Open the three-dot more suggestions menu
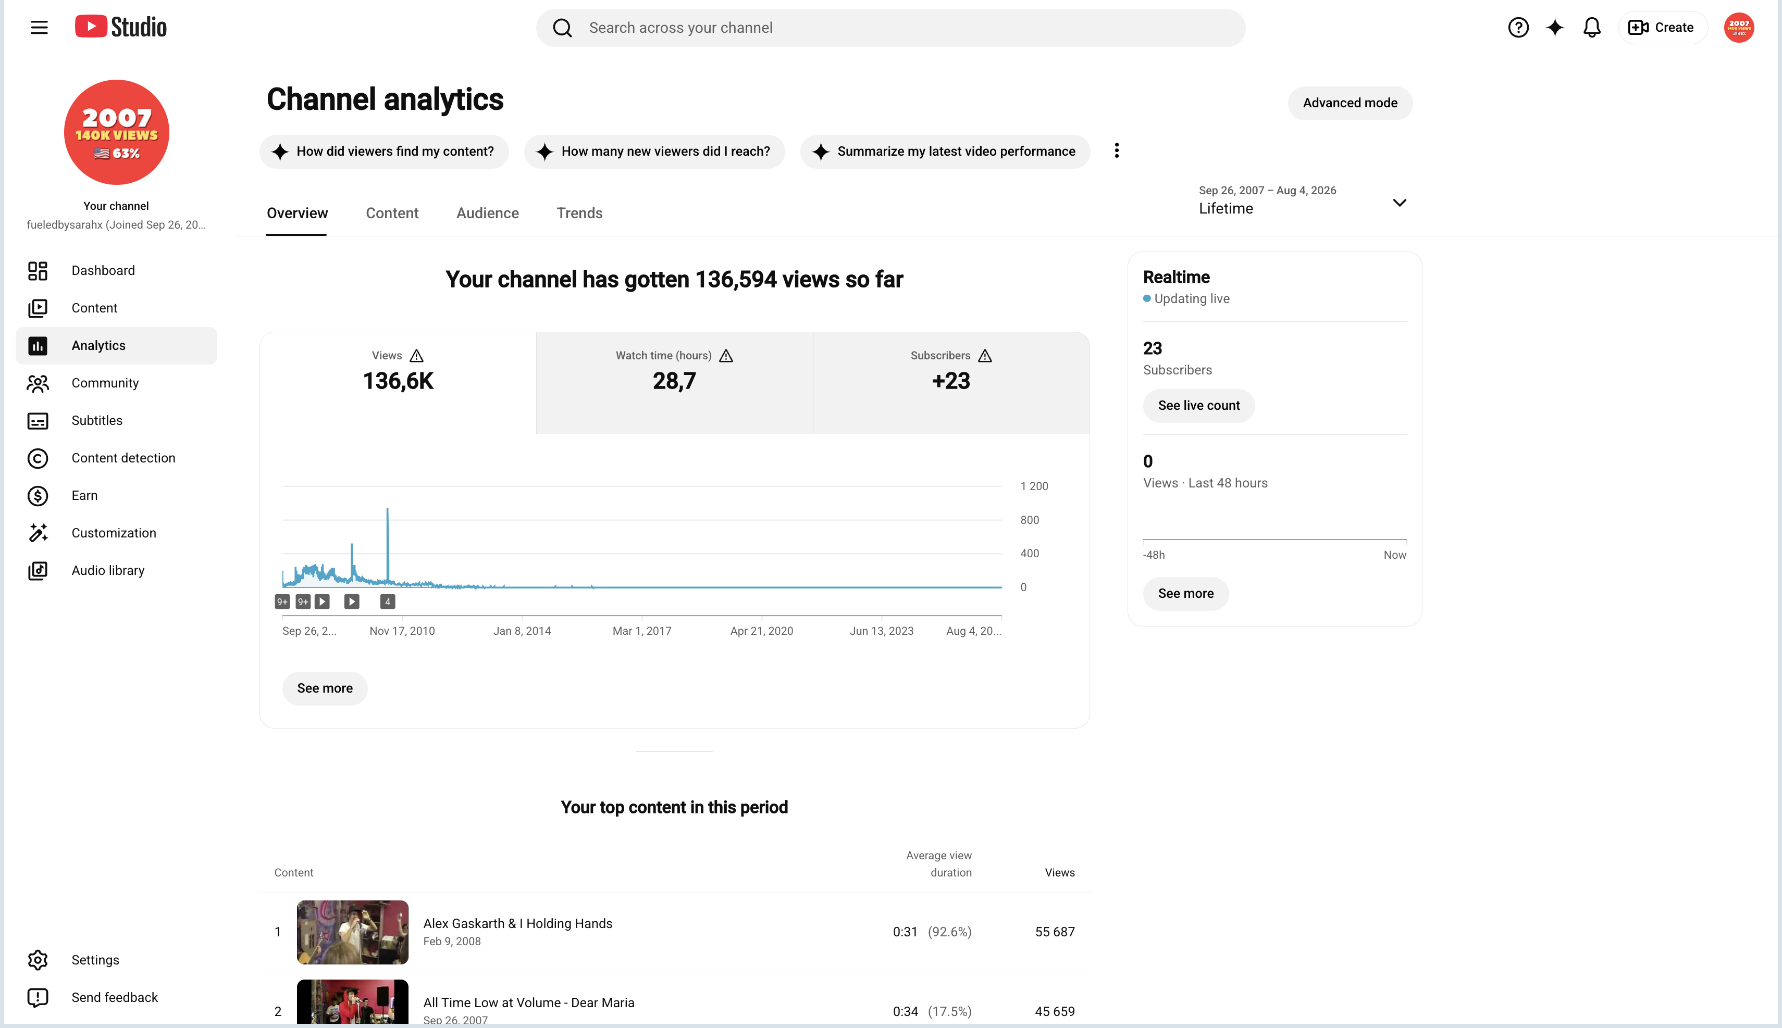The image size is (1782, 1028). pyautogui.click(x=1116, y=151)
